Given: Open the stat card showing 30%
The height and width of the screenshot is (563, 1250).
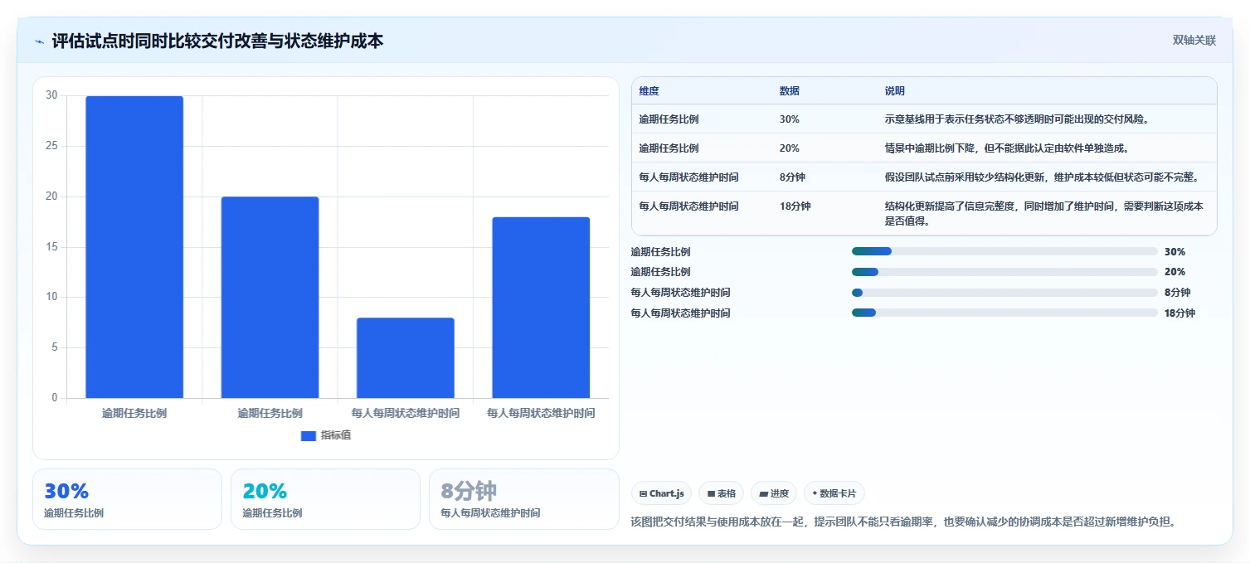Looking at the screenshot, I should (127, 499).
